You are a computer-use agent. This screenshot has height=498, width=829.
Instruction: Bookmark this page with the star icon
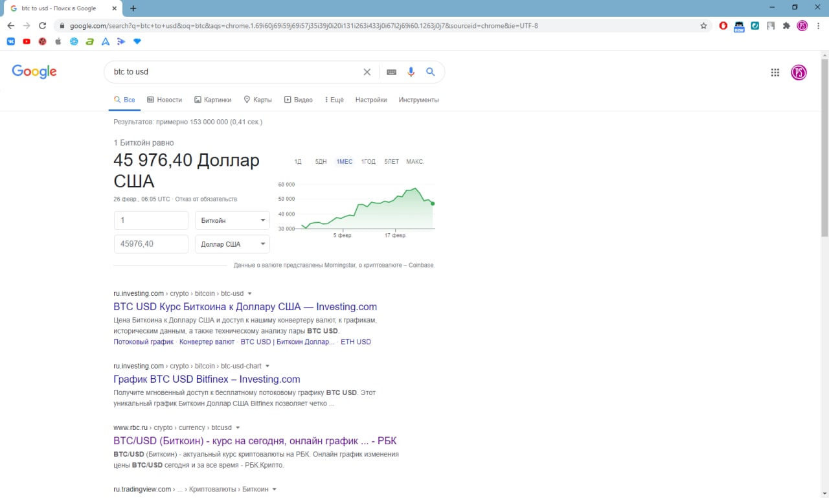pyautogui.click(x=703, y=26)
